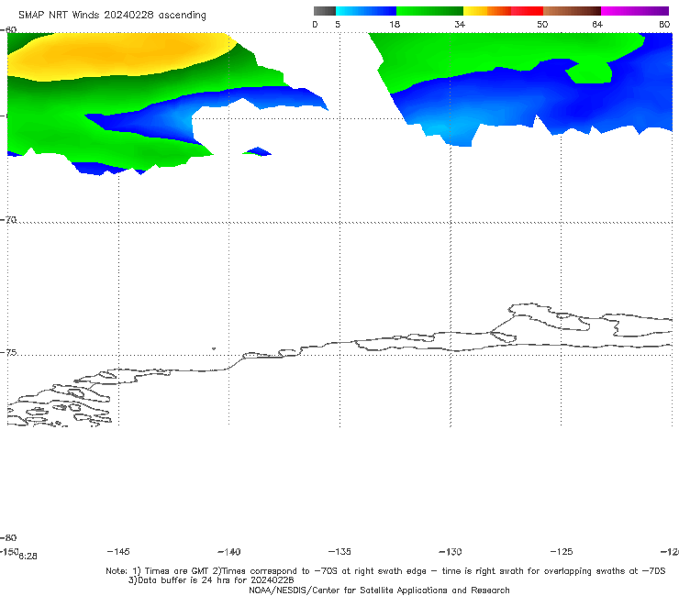Click the longitude label '-145'
The width and height of the screenshot is (679, 596).
(x=118, y=552)
